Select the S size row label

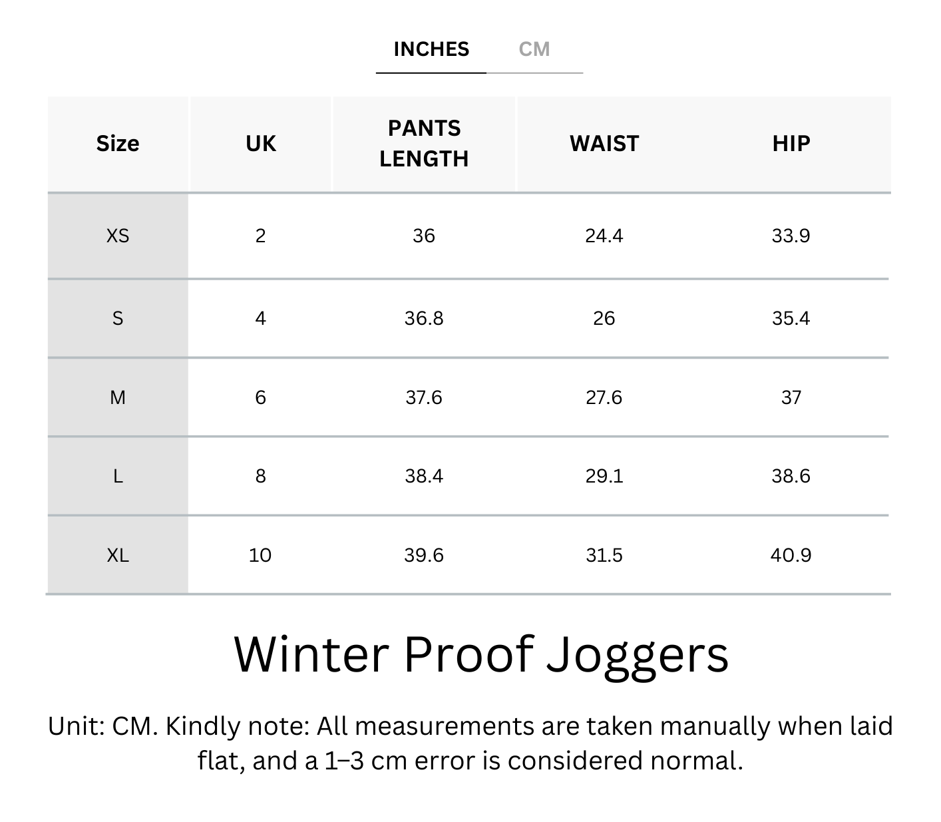(118, 318)
